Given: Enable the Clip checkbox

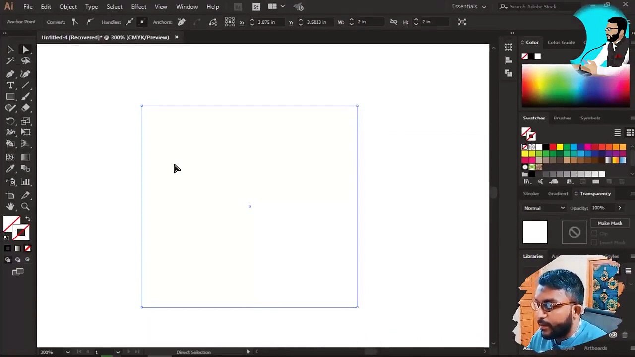Looking at the screenshot, I should 594,233.
